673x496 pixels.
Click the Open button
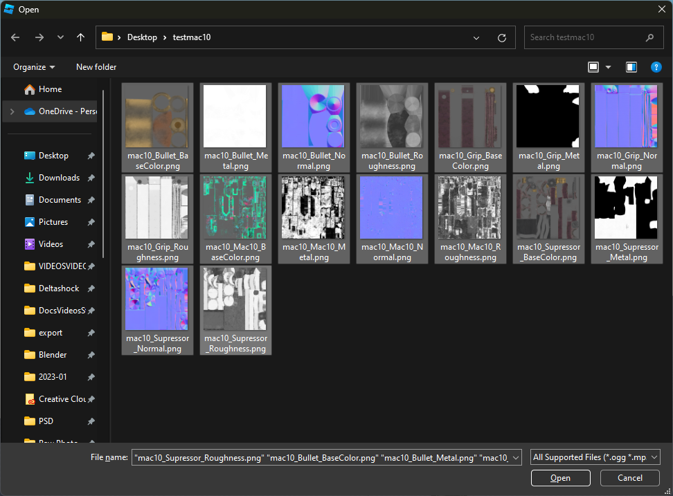560,478
